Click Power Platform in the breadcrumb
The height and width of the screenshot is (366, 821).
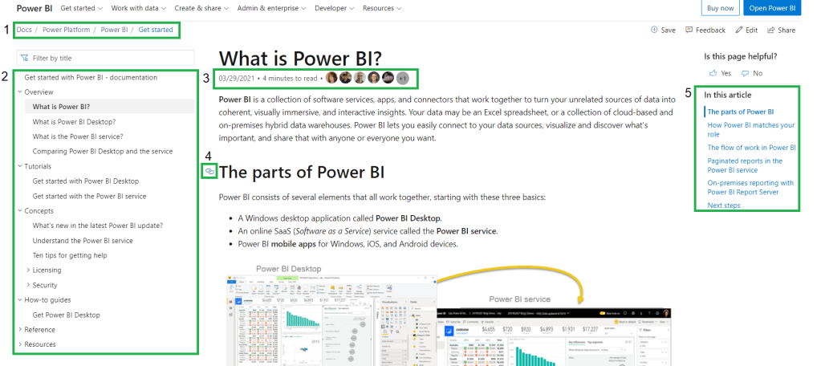tap(67, 30)
